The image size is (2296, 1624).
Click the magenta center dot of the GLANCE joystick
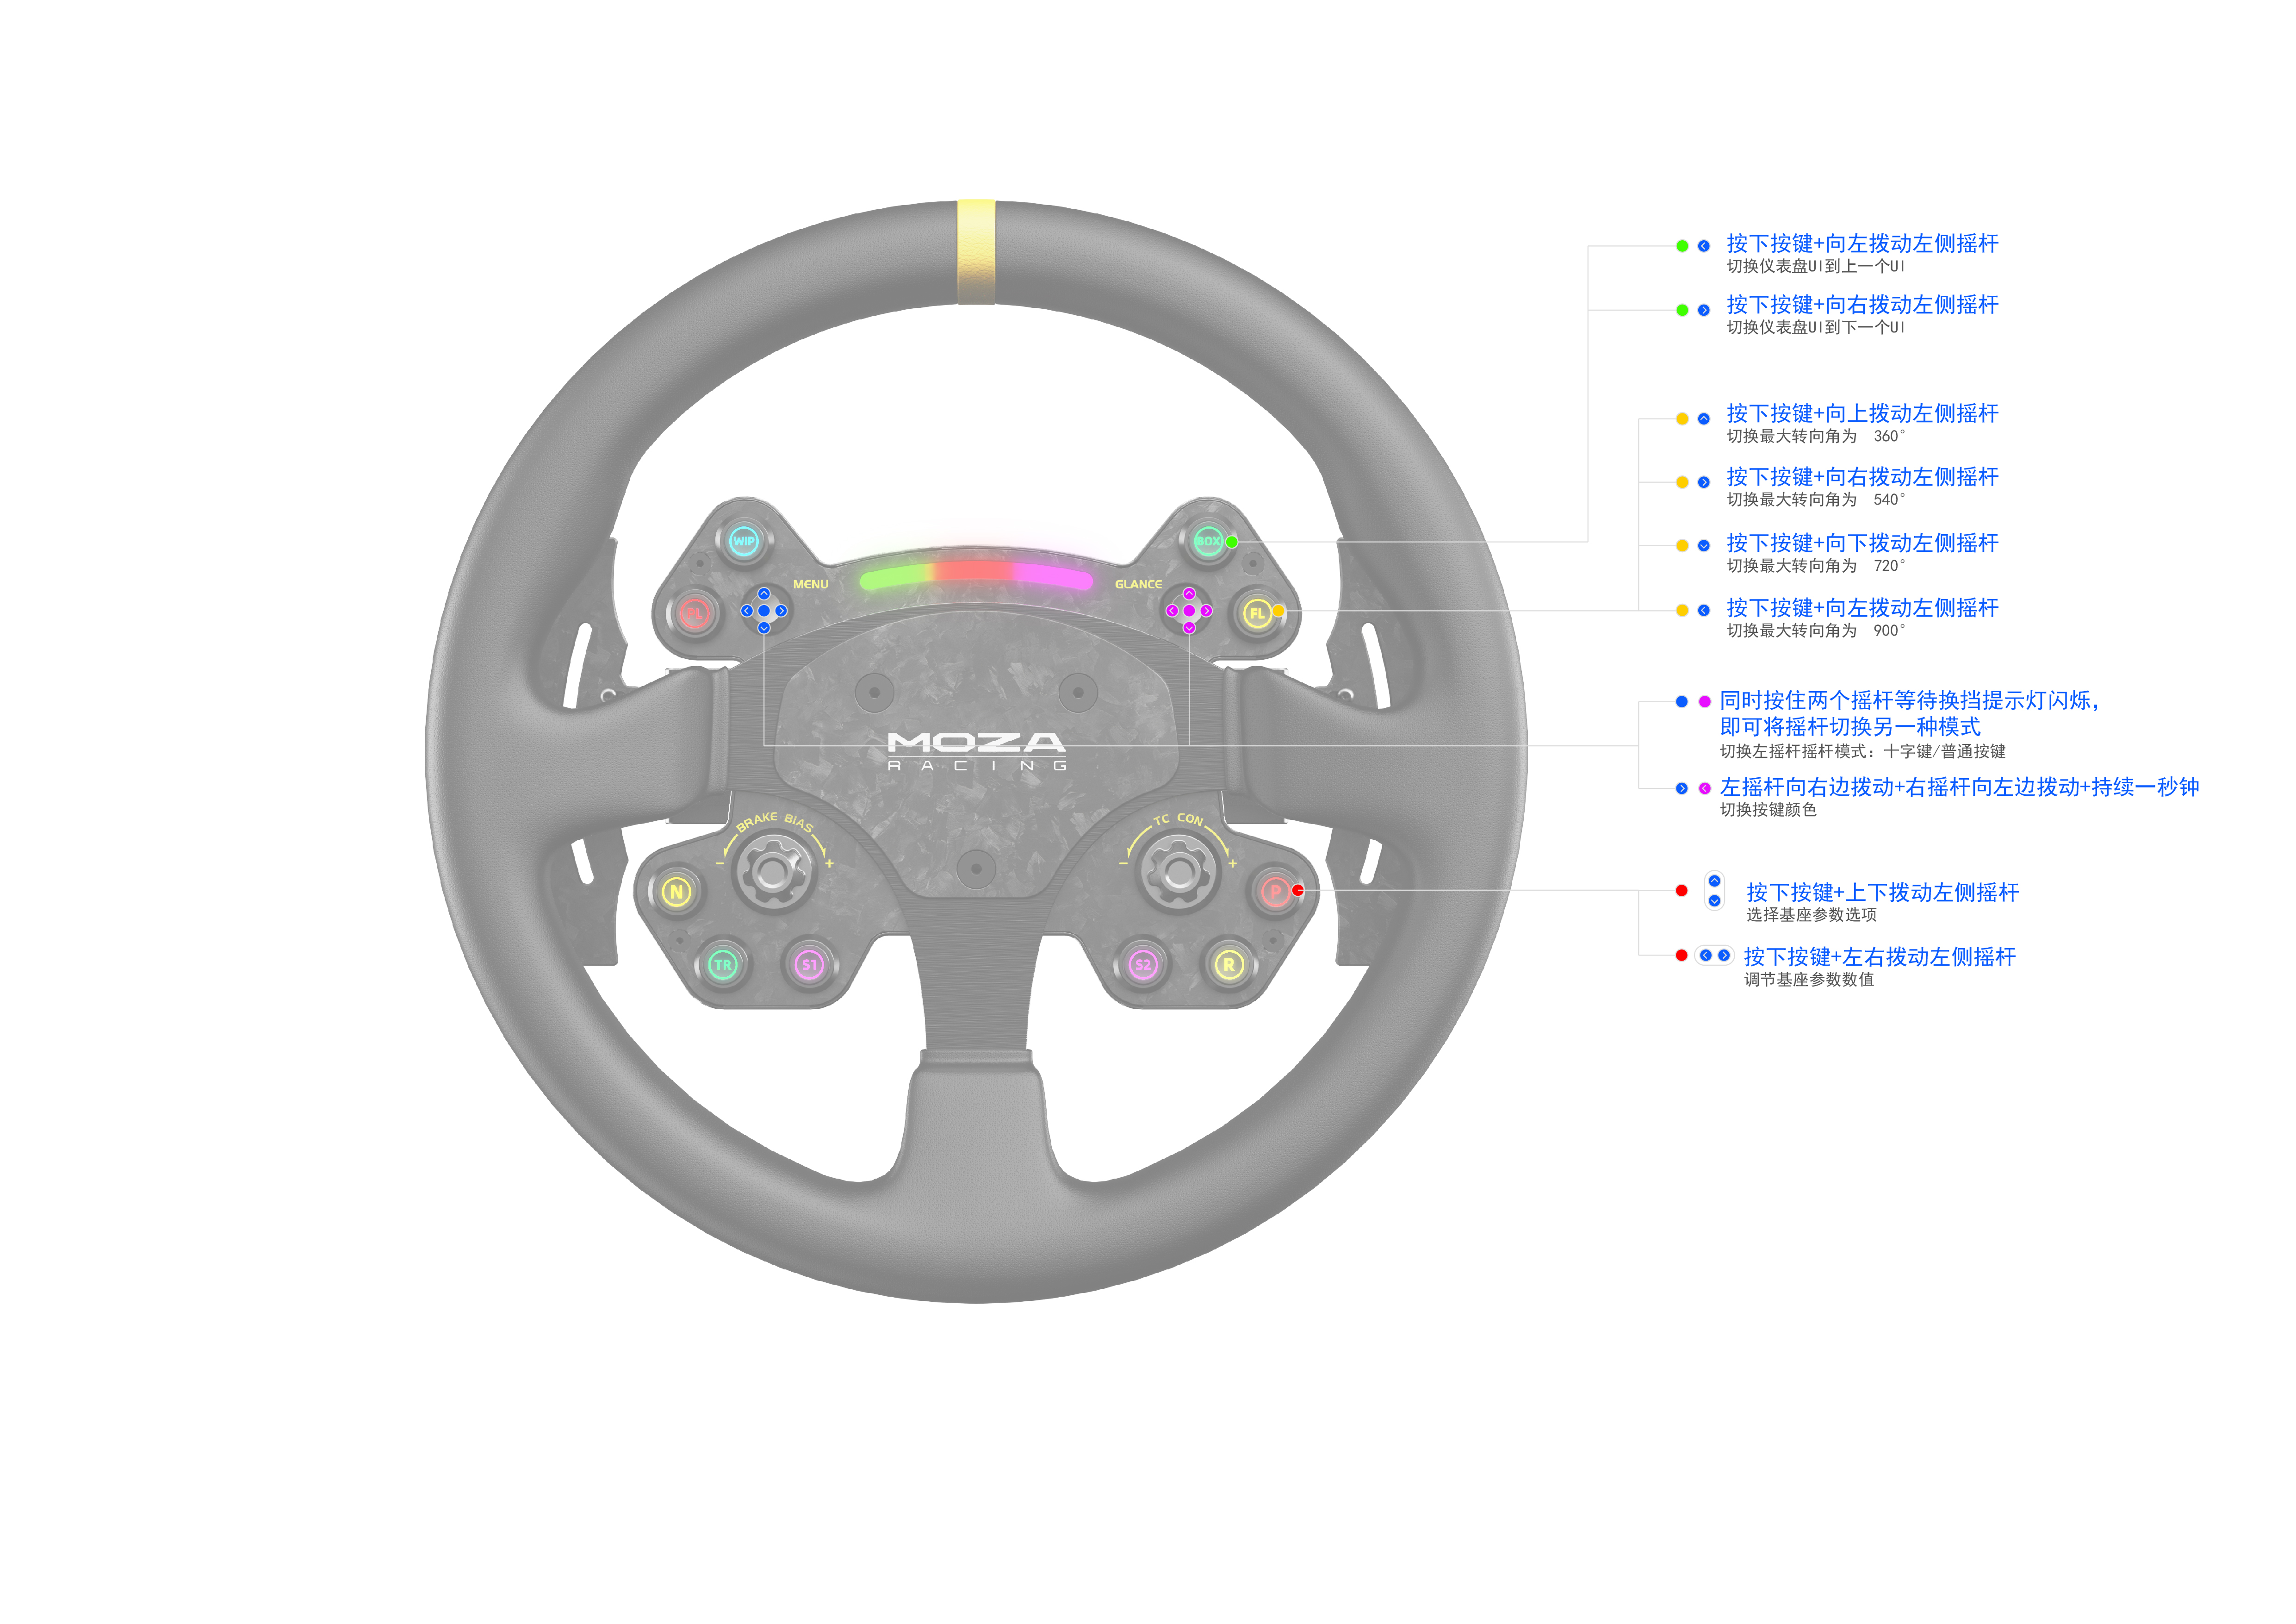pos(1189,610)
